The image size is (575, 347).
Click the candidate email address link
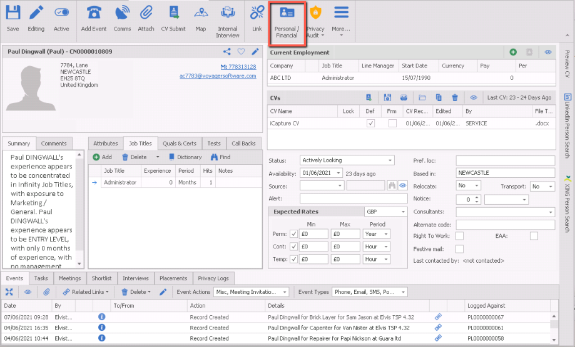[218, 76]
